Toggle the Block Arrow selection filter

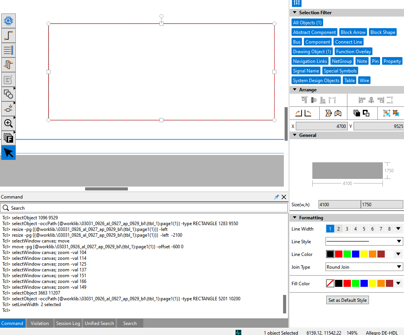[353, 32]
